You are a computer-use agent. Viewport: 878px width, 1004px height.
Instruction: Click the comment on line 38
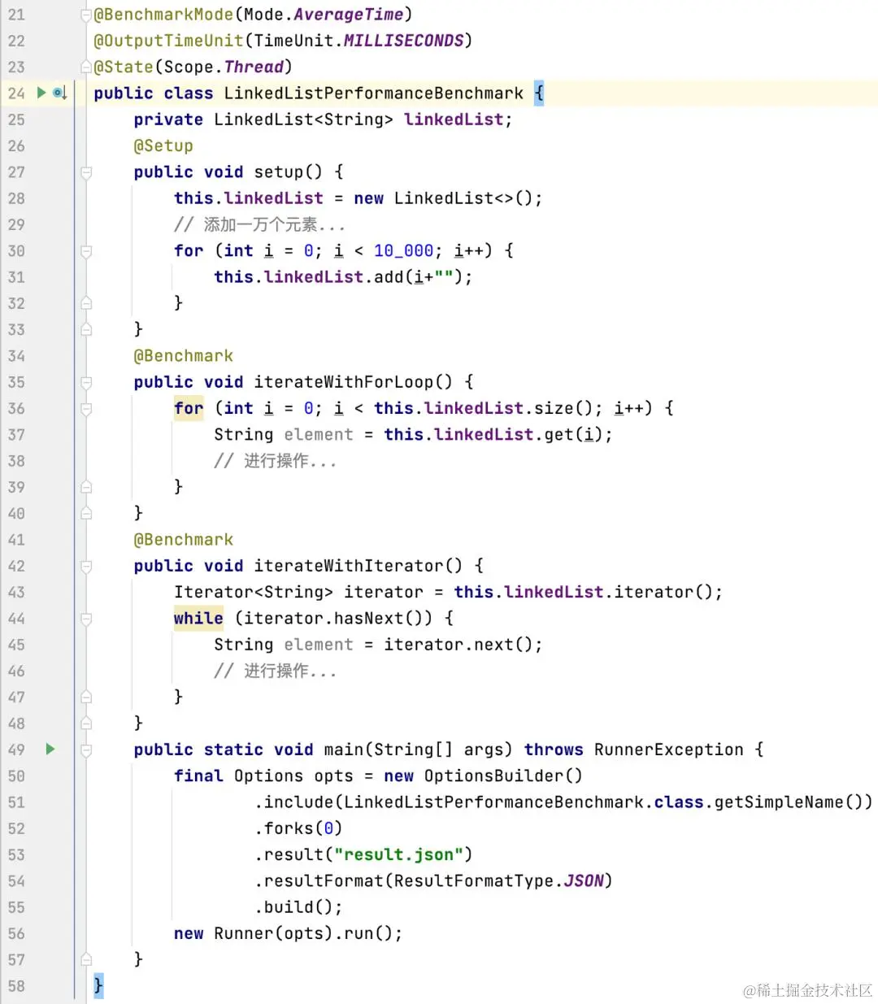(x=275, y=461)
